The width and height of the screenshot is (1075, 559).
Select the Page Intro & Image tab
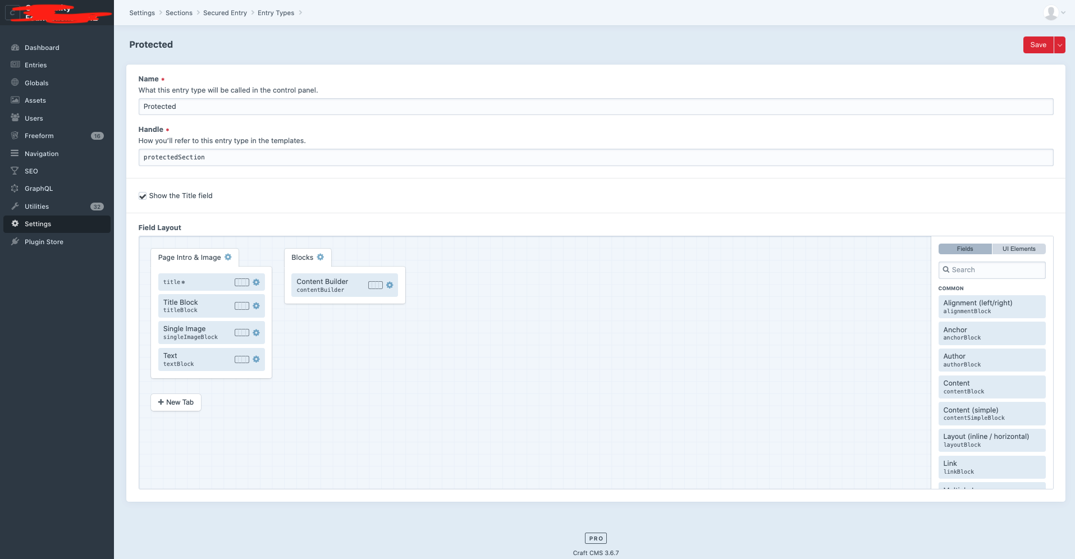[195, 258]
